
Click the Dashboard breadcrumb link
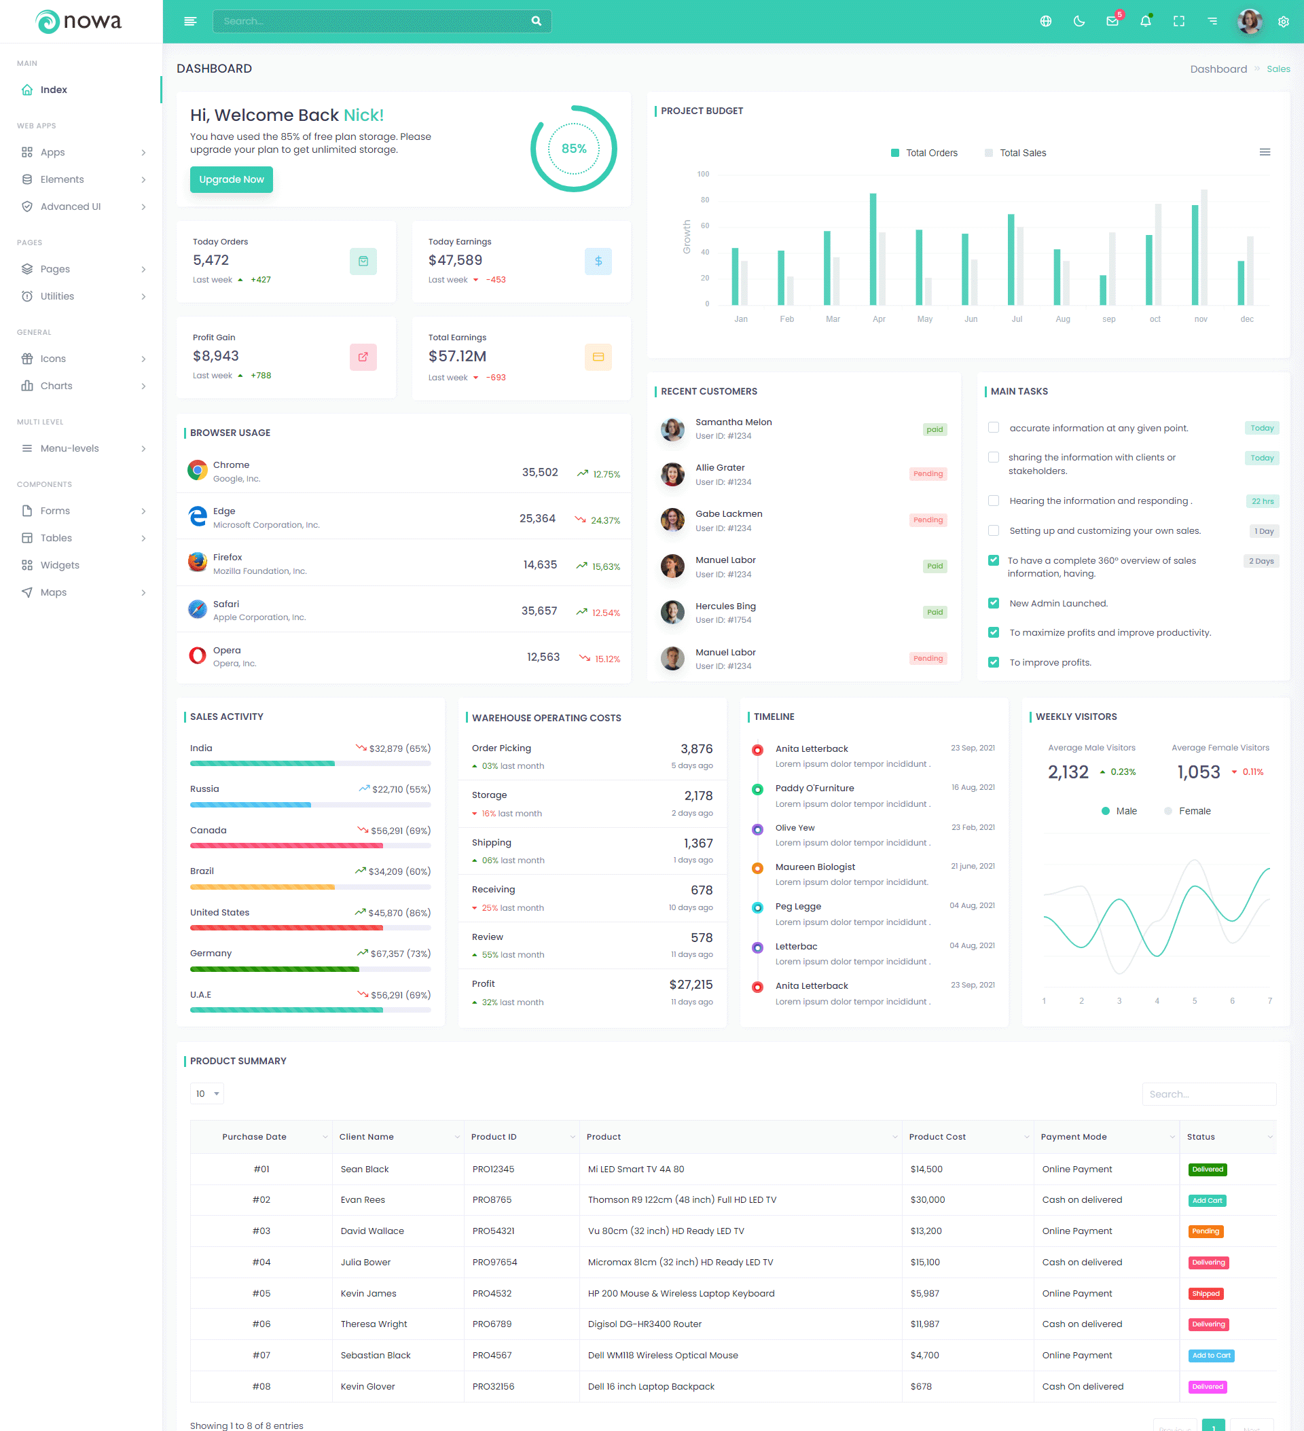[x=1218, y=69]
